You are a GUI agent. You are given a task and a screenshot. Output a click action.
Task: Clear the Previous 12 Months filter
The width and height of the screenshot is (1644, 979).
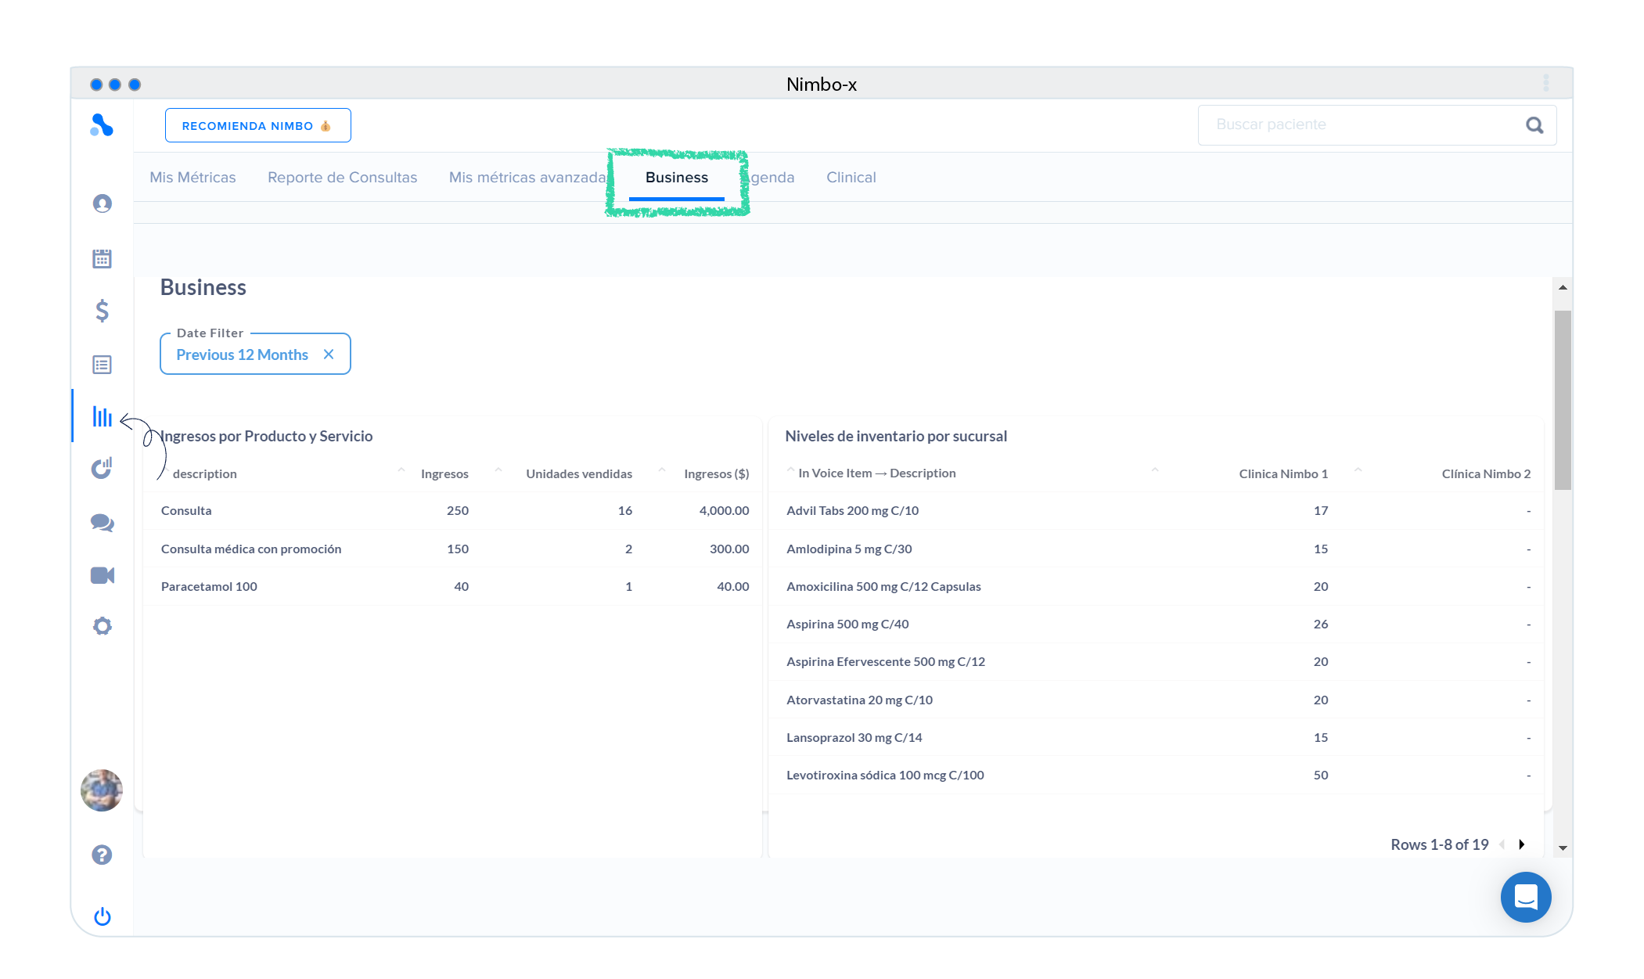329,355
